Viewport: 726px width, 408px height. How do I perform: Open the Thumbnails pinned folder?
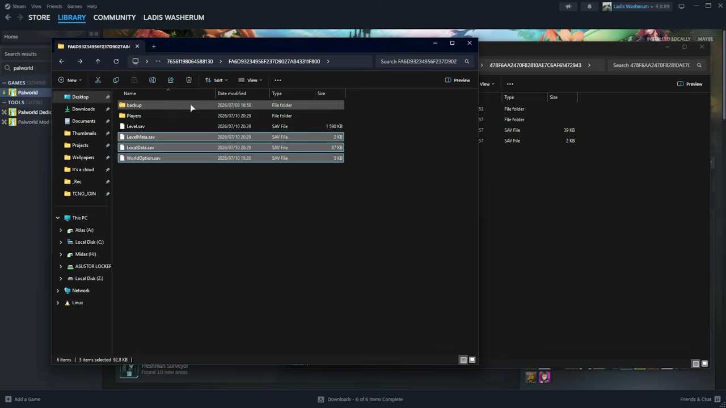coord(84,133)
